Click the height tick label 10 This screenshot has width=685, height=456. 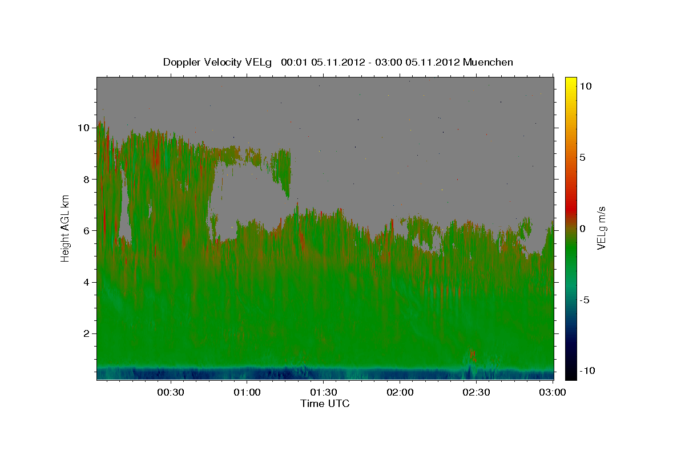tap(83, 128)
